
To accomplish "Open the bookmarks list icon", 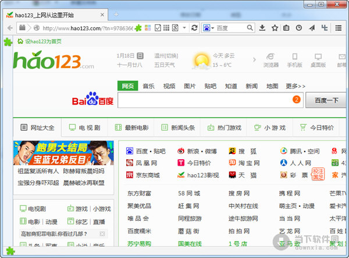I will [286, 28].
